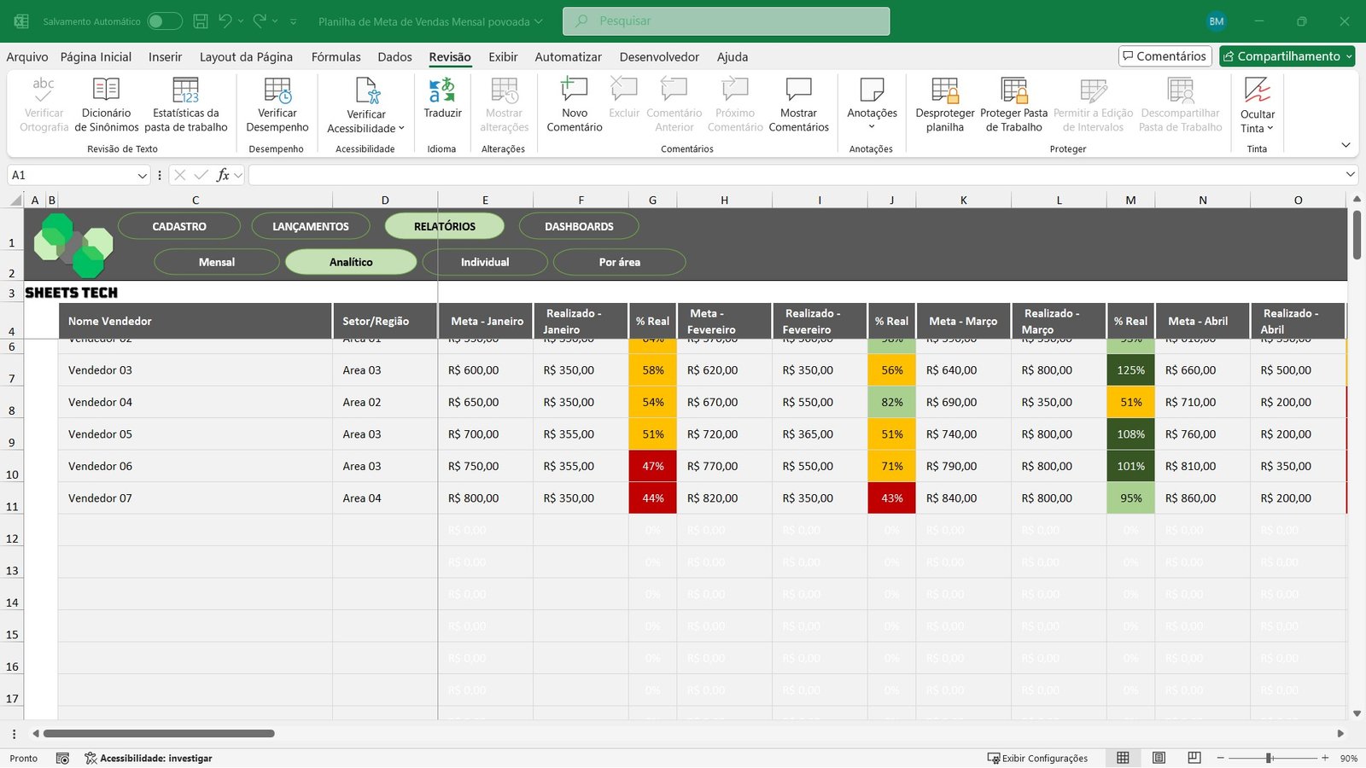This screenshot has height=768, width=1366.
Task: Click Exibir Configurações in status bar
Action: [x=1037, y=758]
